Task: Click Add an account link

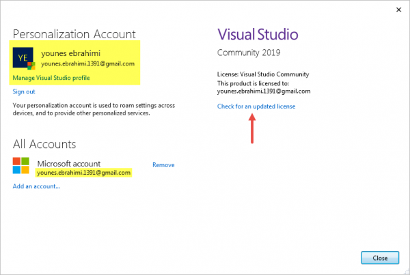Action: (x=36, y=186)
